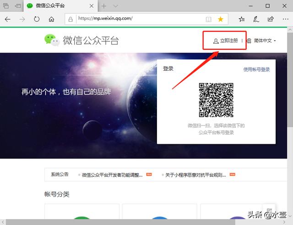This screenshot has width=293, height=225.
Task: Select the 微信公众平台 browser tab
Action: pos(61,6)
